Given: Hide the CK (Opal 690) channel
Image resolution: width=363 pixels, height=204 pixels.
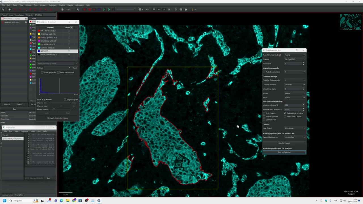Looking at the screenshot, I should click(69, 48).
